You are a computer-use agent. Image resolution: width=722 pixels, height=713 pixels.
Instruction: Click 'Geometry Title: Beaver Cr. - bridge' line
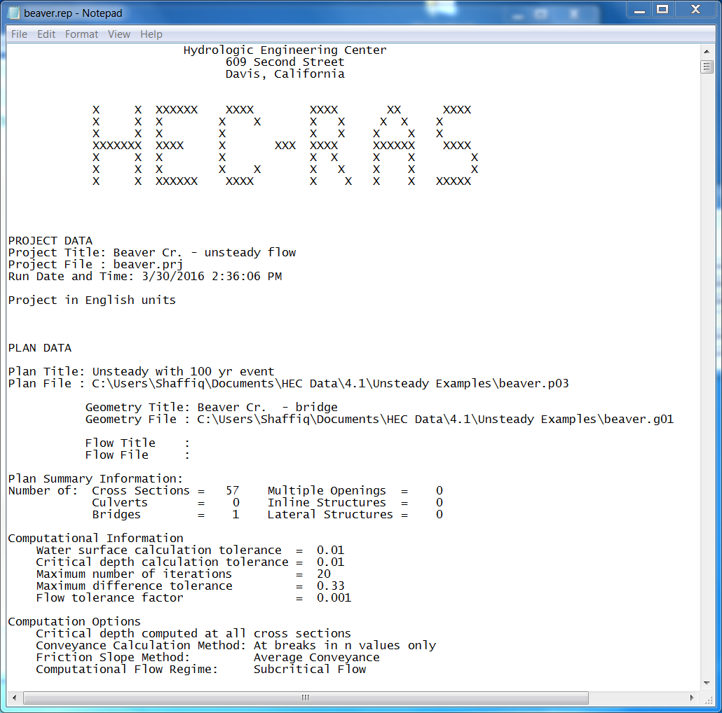[212, 408]
